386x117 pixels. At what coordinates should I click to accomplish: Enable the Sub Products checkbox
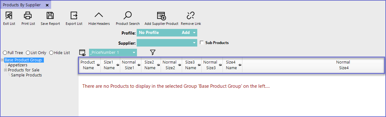pyautogui.click(x=202, y=43)
